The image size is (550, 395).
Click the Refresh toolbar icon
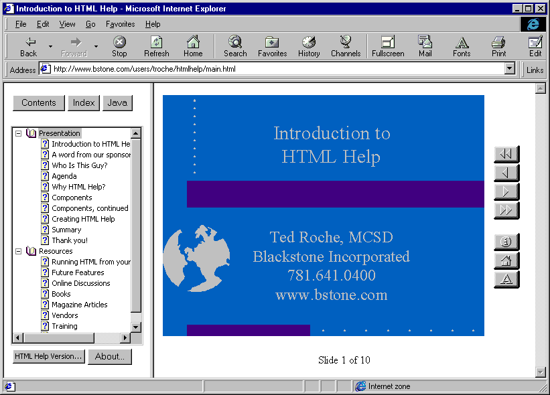pos(156,46)
